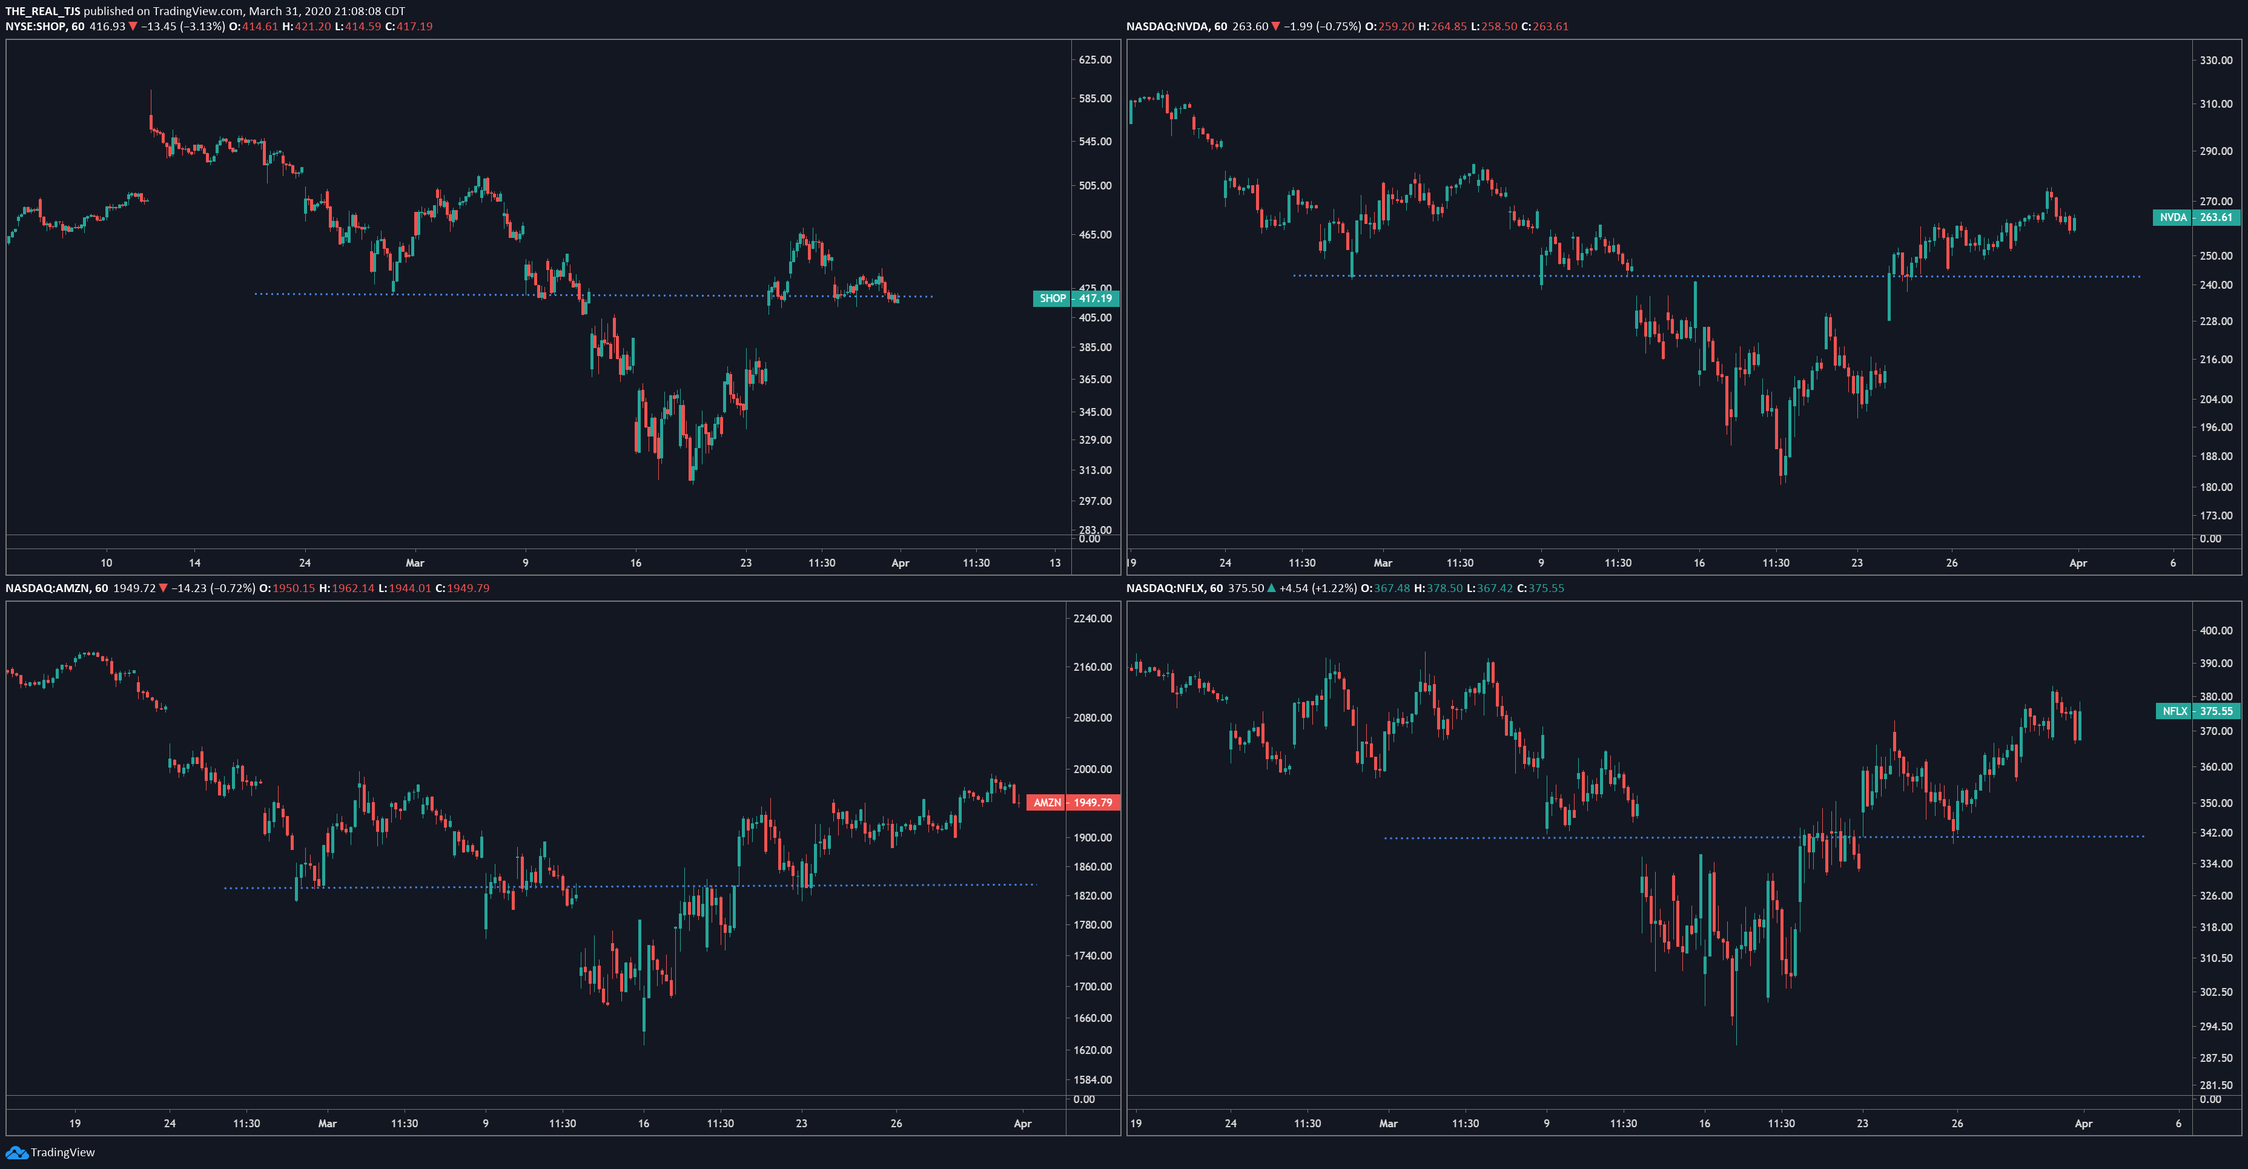
Task: Click 400.00 on NFLX price axis
Action: click(x=2216, y=631)
